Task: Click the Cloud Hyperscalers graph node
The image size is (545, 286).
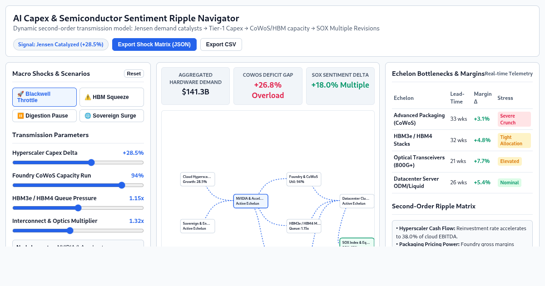Action: click(x=198, y=179)
